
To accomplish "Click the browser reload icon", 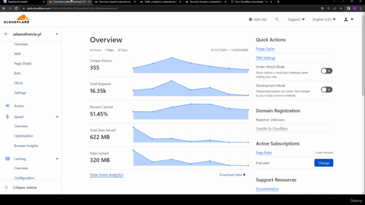I will tap(16, 9).
